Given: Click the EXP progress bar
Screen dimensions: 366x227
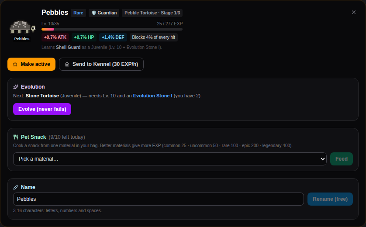Looking at the screenshot, I should (x=112, y=29).
